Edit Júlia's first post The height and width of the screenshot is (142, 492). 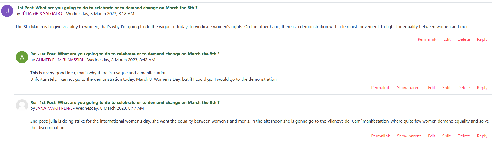(x=447, y=39)
